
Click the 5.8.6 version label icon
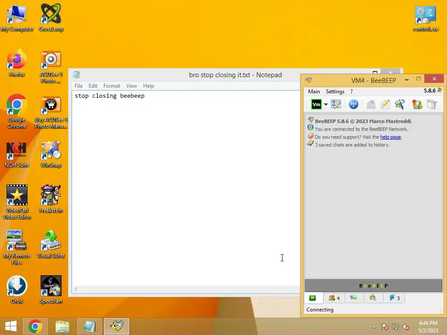[x=440, y=90]
